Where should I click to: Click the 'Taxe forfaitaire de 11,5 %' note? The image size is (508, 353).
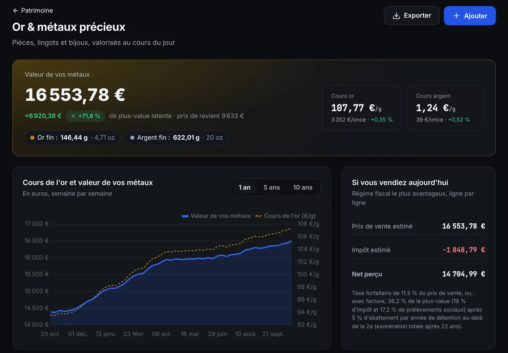[x=417, y=310]
